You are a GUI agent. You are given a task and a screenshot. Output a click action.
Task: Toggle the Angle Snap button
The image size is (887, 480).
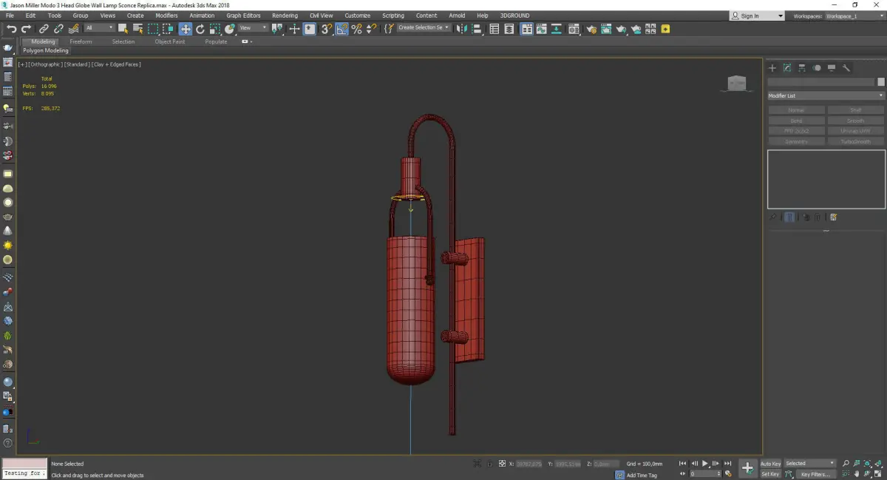(342, 29)
